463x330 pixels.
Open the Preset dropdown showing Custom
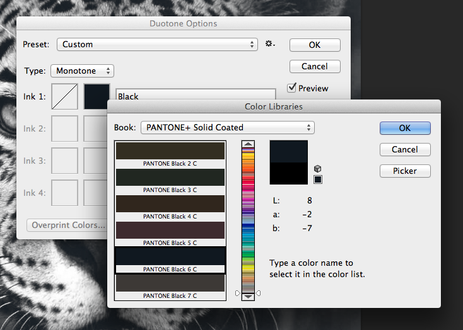pos(158,44)
